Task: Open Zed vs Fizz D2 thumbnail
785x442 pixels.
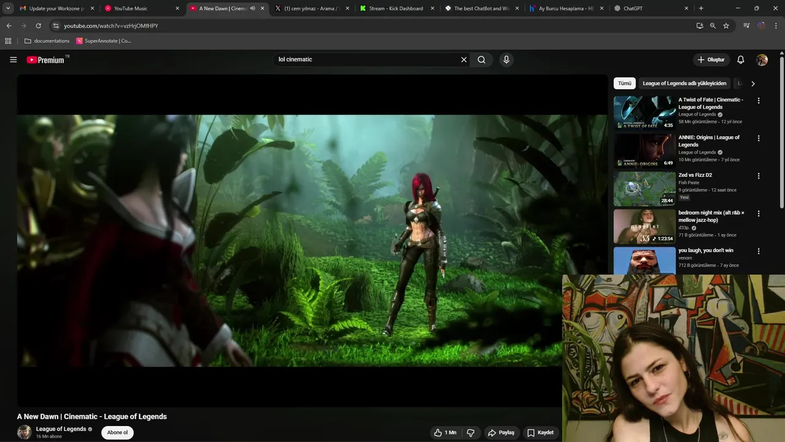Action: (645, 188)
